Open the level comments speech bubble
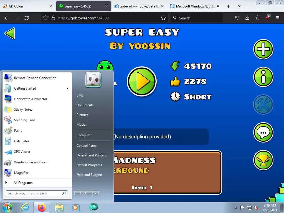The image size is (284, 213). click(x=263, y=132)
